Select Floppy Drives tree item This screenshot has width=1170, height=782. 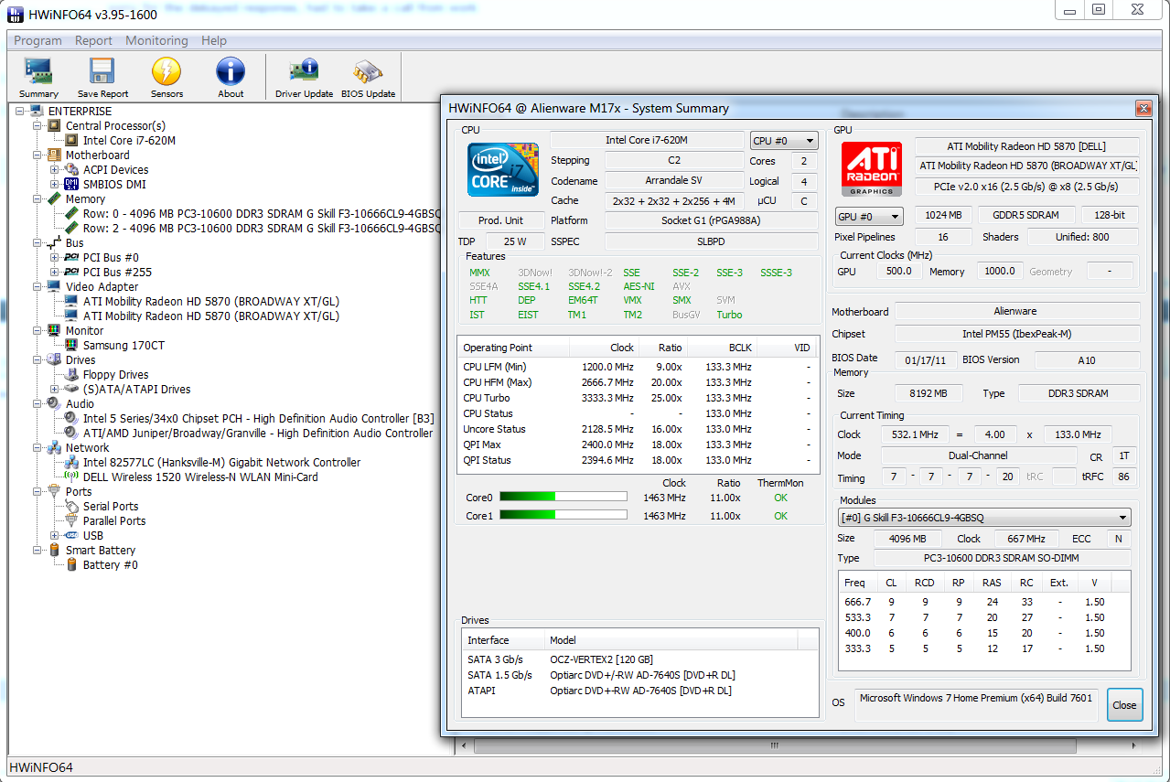pyautogui.click(x=115, y=374)
